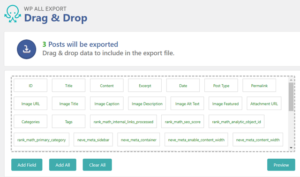Open the export Preview
The width and height of the screenshot is (300, 177).
(x=281, y=165)
